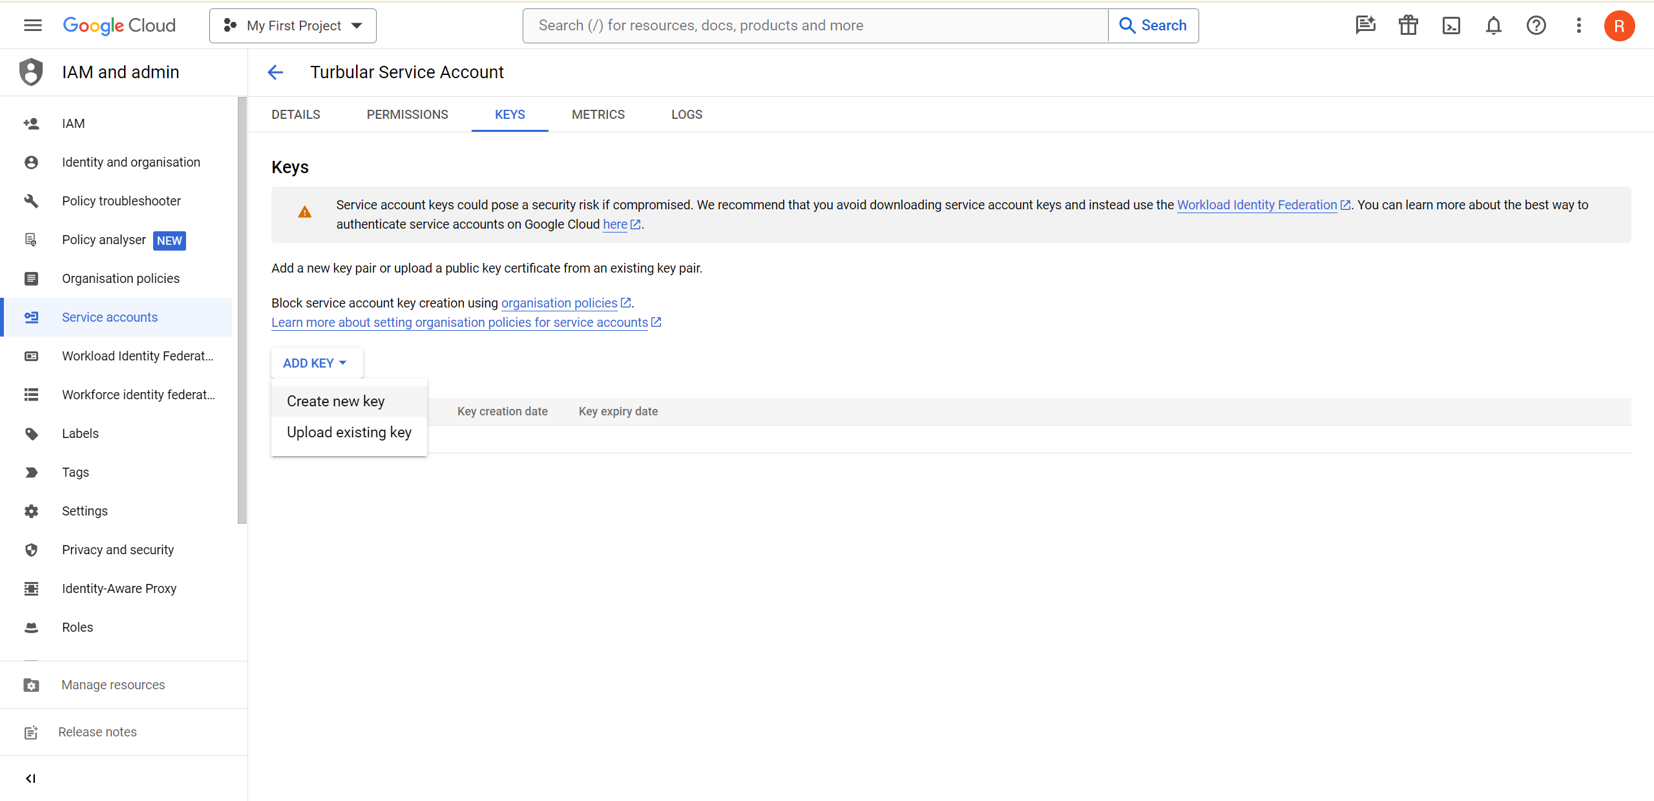Click the IAM icon in sidebar
The width and height of the screenshot is (1654, 801).
pyautogui.click(x=32, y=123)
